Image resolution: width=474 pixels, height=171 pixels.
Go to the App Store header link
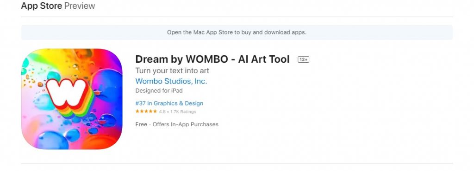tap(41, 6)
